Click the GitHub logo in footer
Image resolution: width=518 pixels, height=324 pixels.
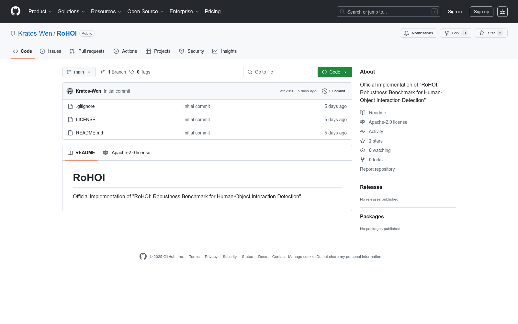[143, 256]
